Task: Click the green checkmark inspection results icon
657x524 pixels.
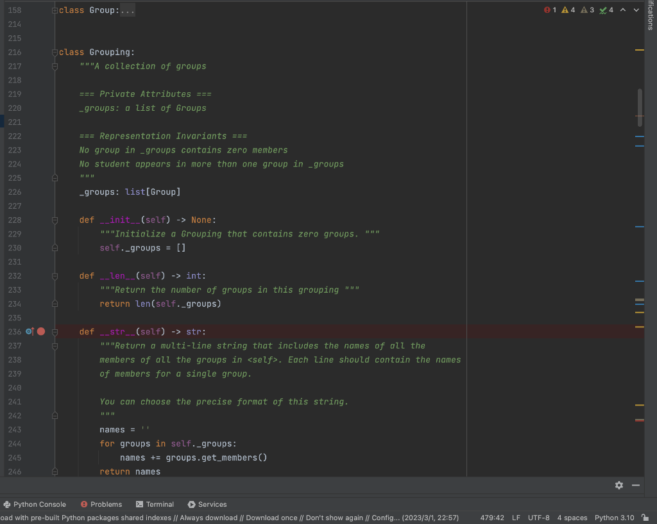Action: [602, 10]
